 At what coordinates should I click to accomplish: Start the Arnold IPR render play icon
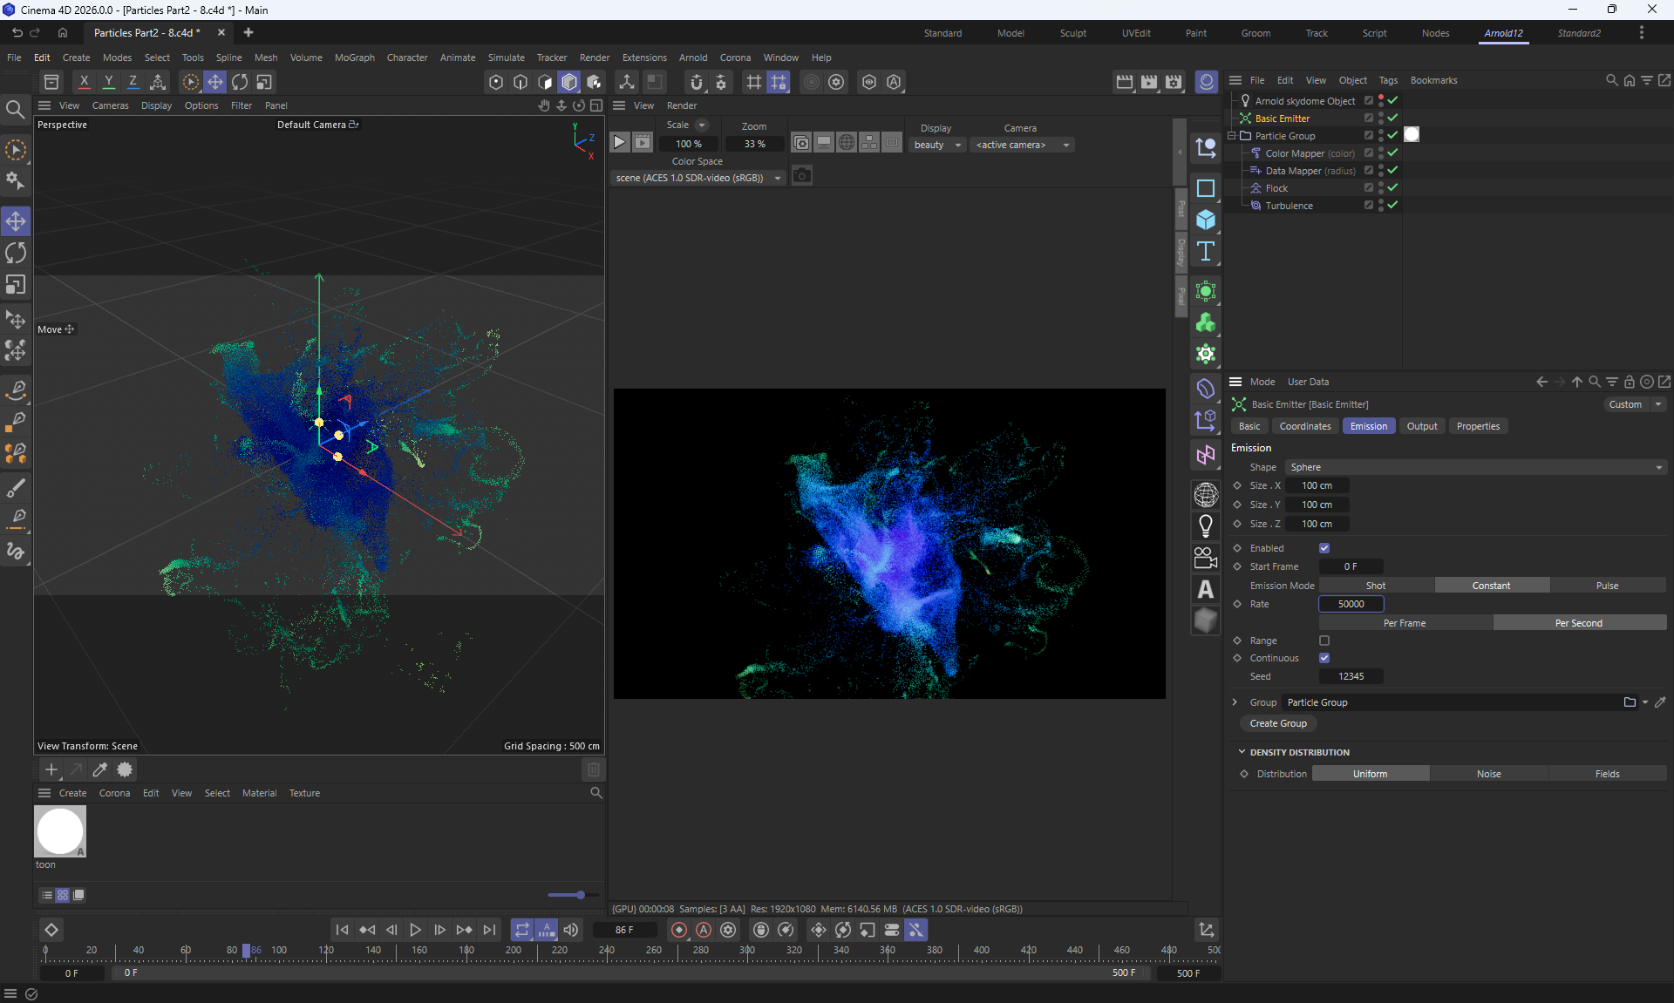click(619, 142)
